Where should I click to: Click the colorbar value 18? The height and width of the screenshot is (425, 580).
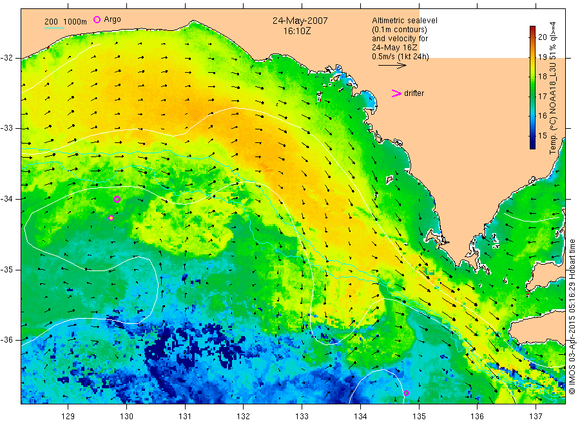pos(542,77)
